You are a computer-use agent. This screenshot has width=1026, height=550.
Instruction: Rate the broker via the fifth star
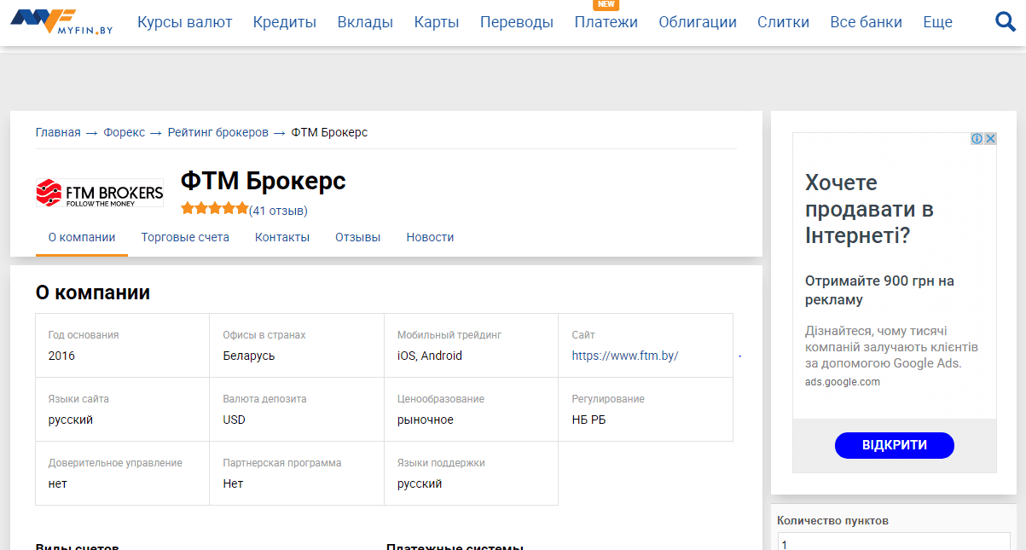242,207
